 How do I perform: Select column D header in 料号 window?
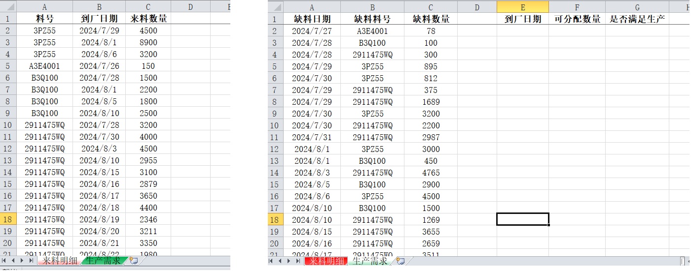coord(190,6)
